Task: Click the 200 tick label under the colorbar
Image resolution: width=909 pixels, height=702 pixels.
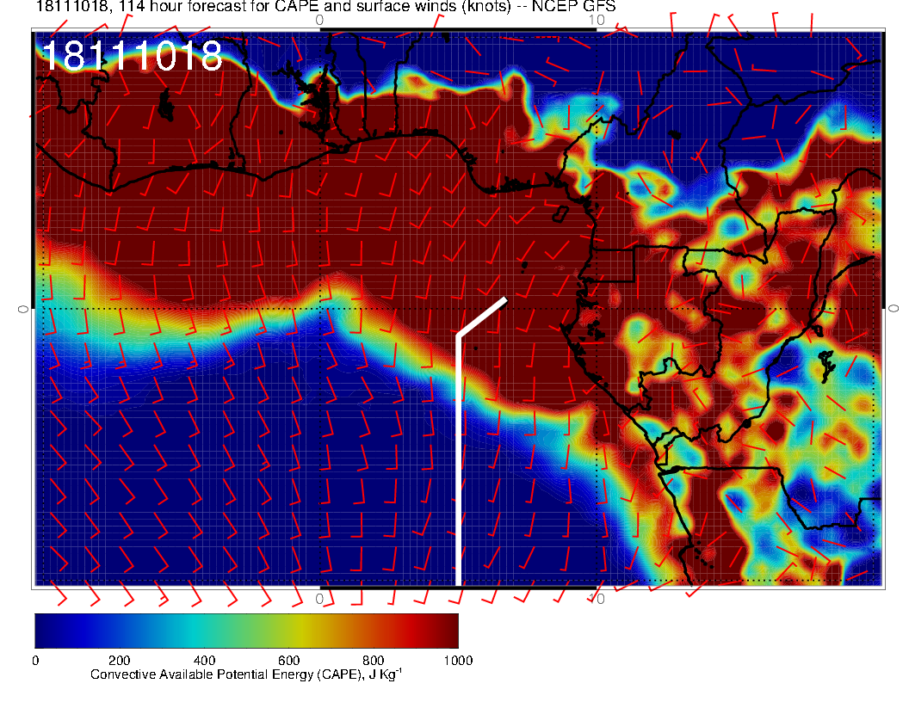Action: (x=119, y=661)
